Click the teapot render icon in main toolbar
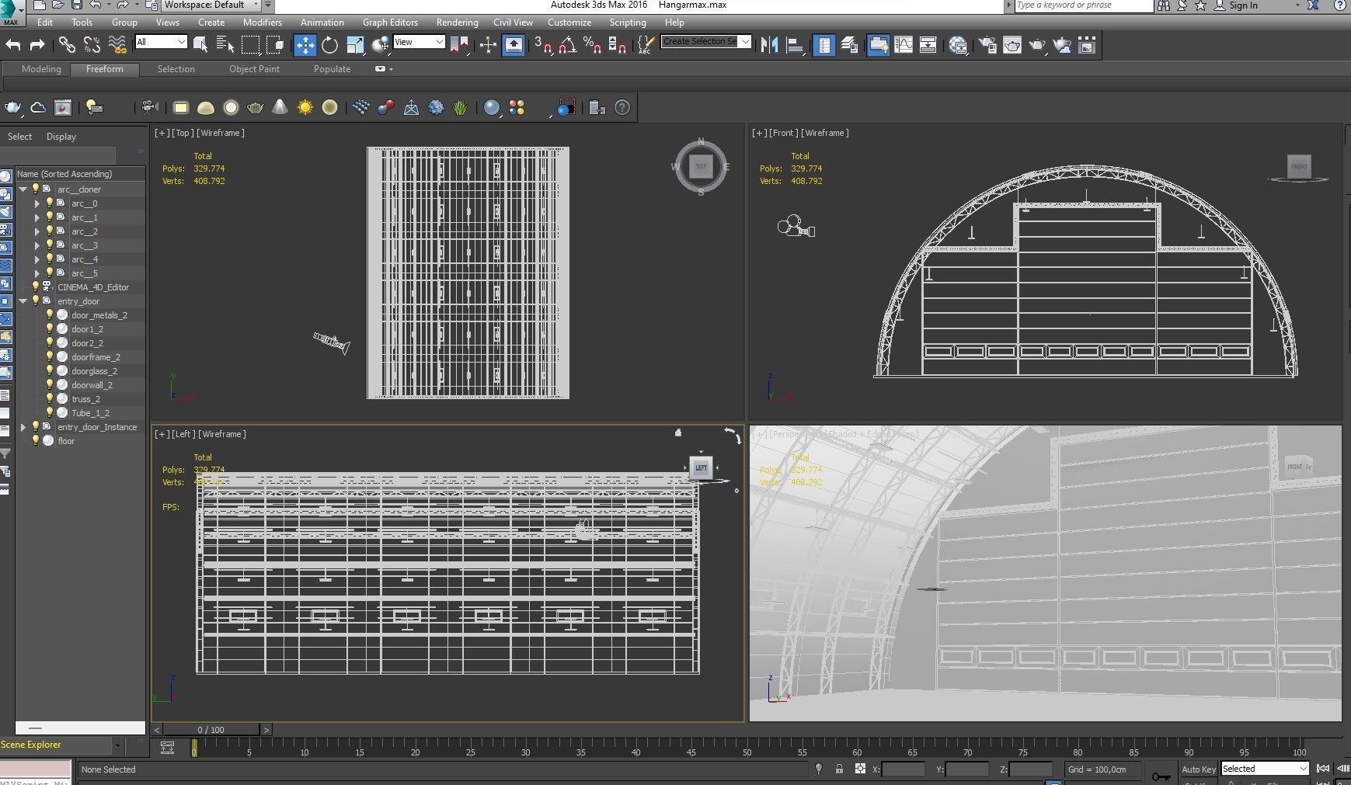This screenshot has height=785, width=1351. [1036, 45]
